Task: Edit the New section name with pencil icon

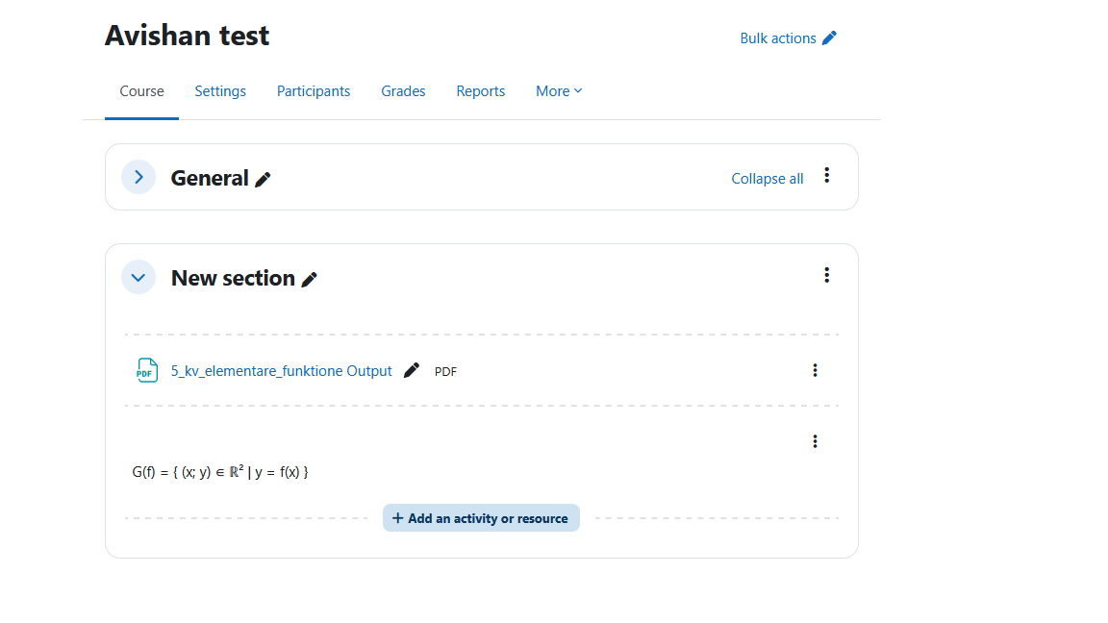Action: point(309,280)
